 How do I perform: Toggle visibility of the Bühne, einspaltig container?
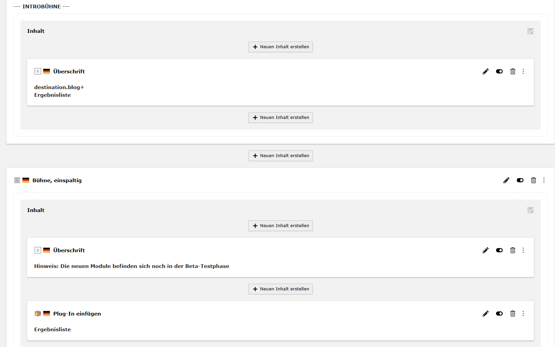[x=520, y=180]
